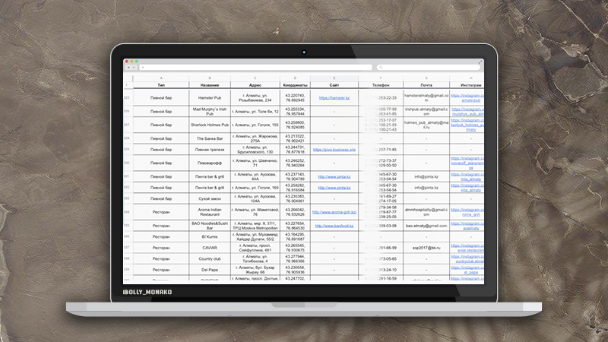This screenshot has width=608, height=342.
Task: Click the fullscreen expand icon at window corner
Action: (x=480, y=62)
